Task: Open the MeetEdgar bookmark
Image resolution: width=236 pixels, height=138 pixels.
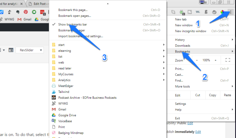Action: point(66,86)
